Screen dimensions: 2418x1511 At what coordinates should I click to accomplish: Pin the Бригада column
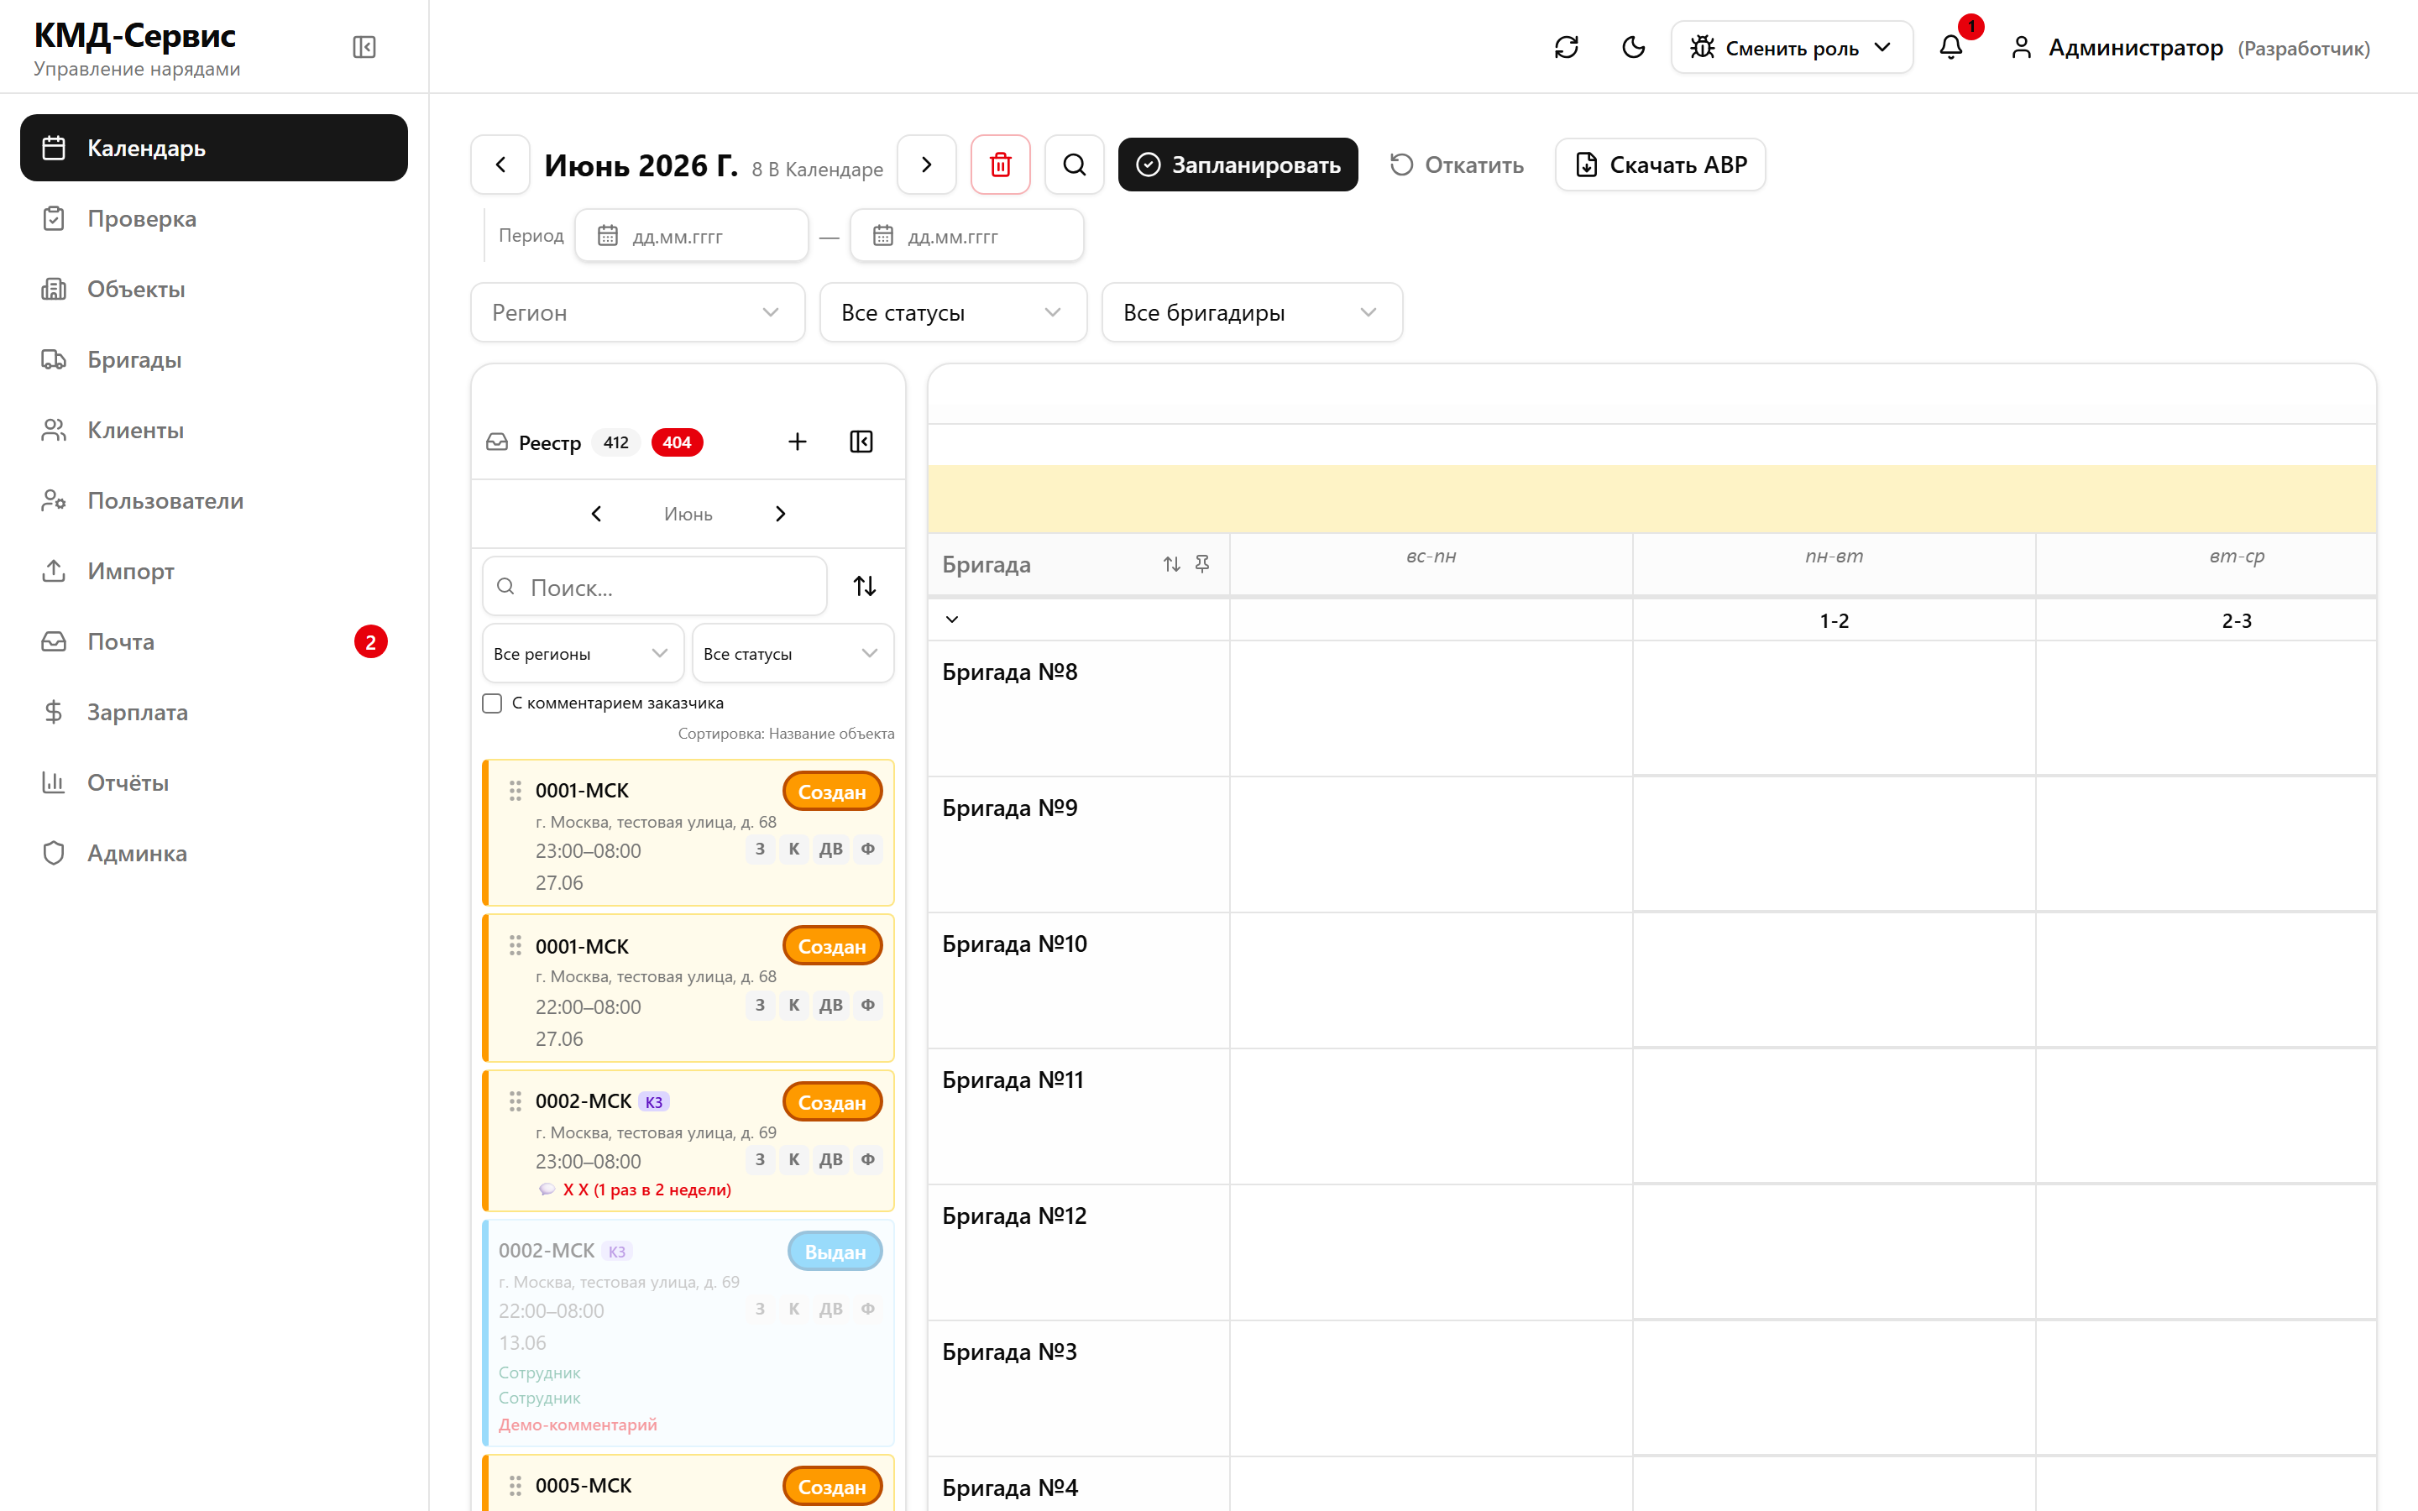1202,565
